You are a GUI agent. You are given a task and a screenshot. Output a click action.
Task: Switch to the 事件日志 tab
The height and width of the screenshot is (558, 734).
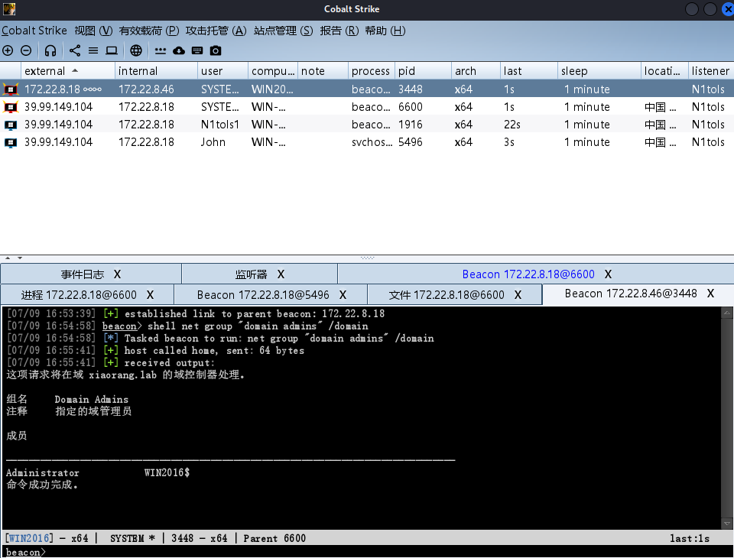83,274
